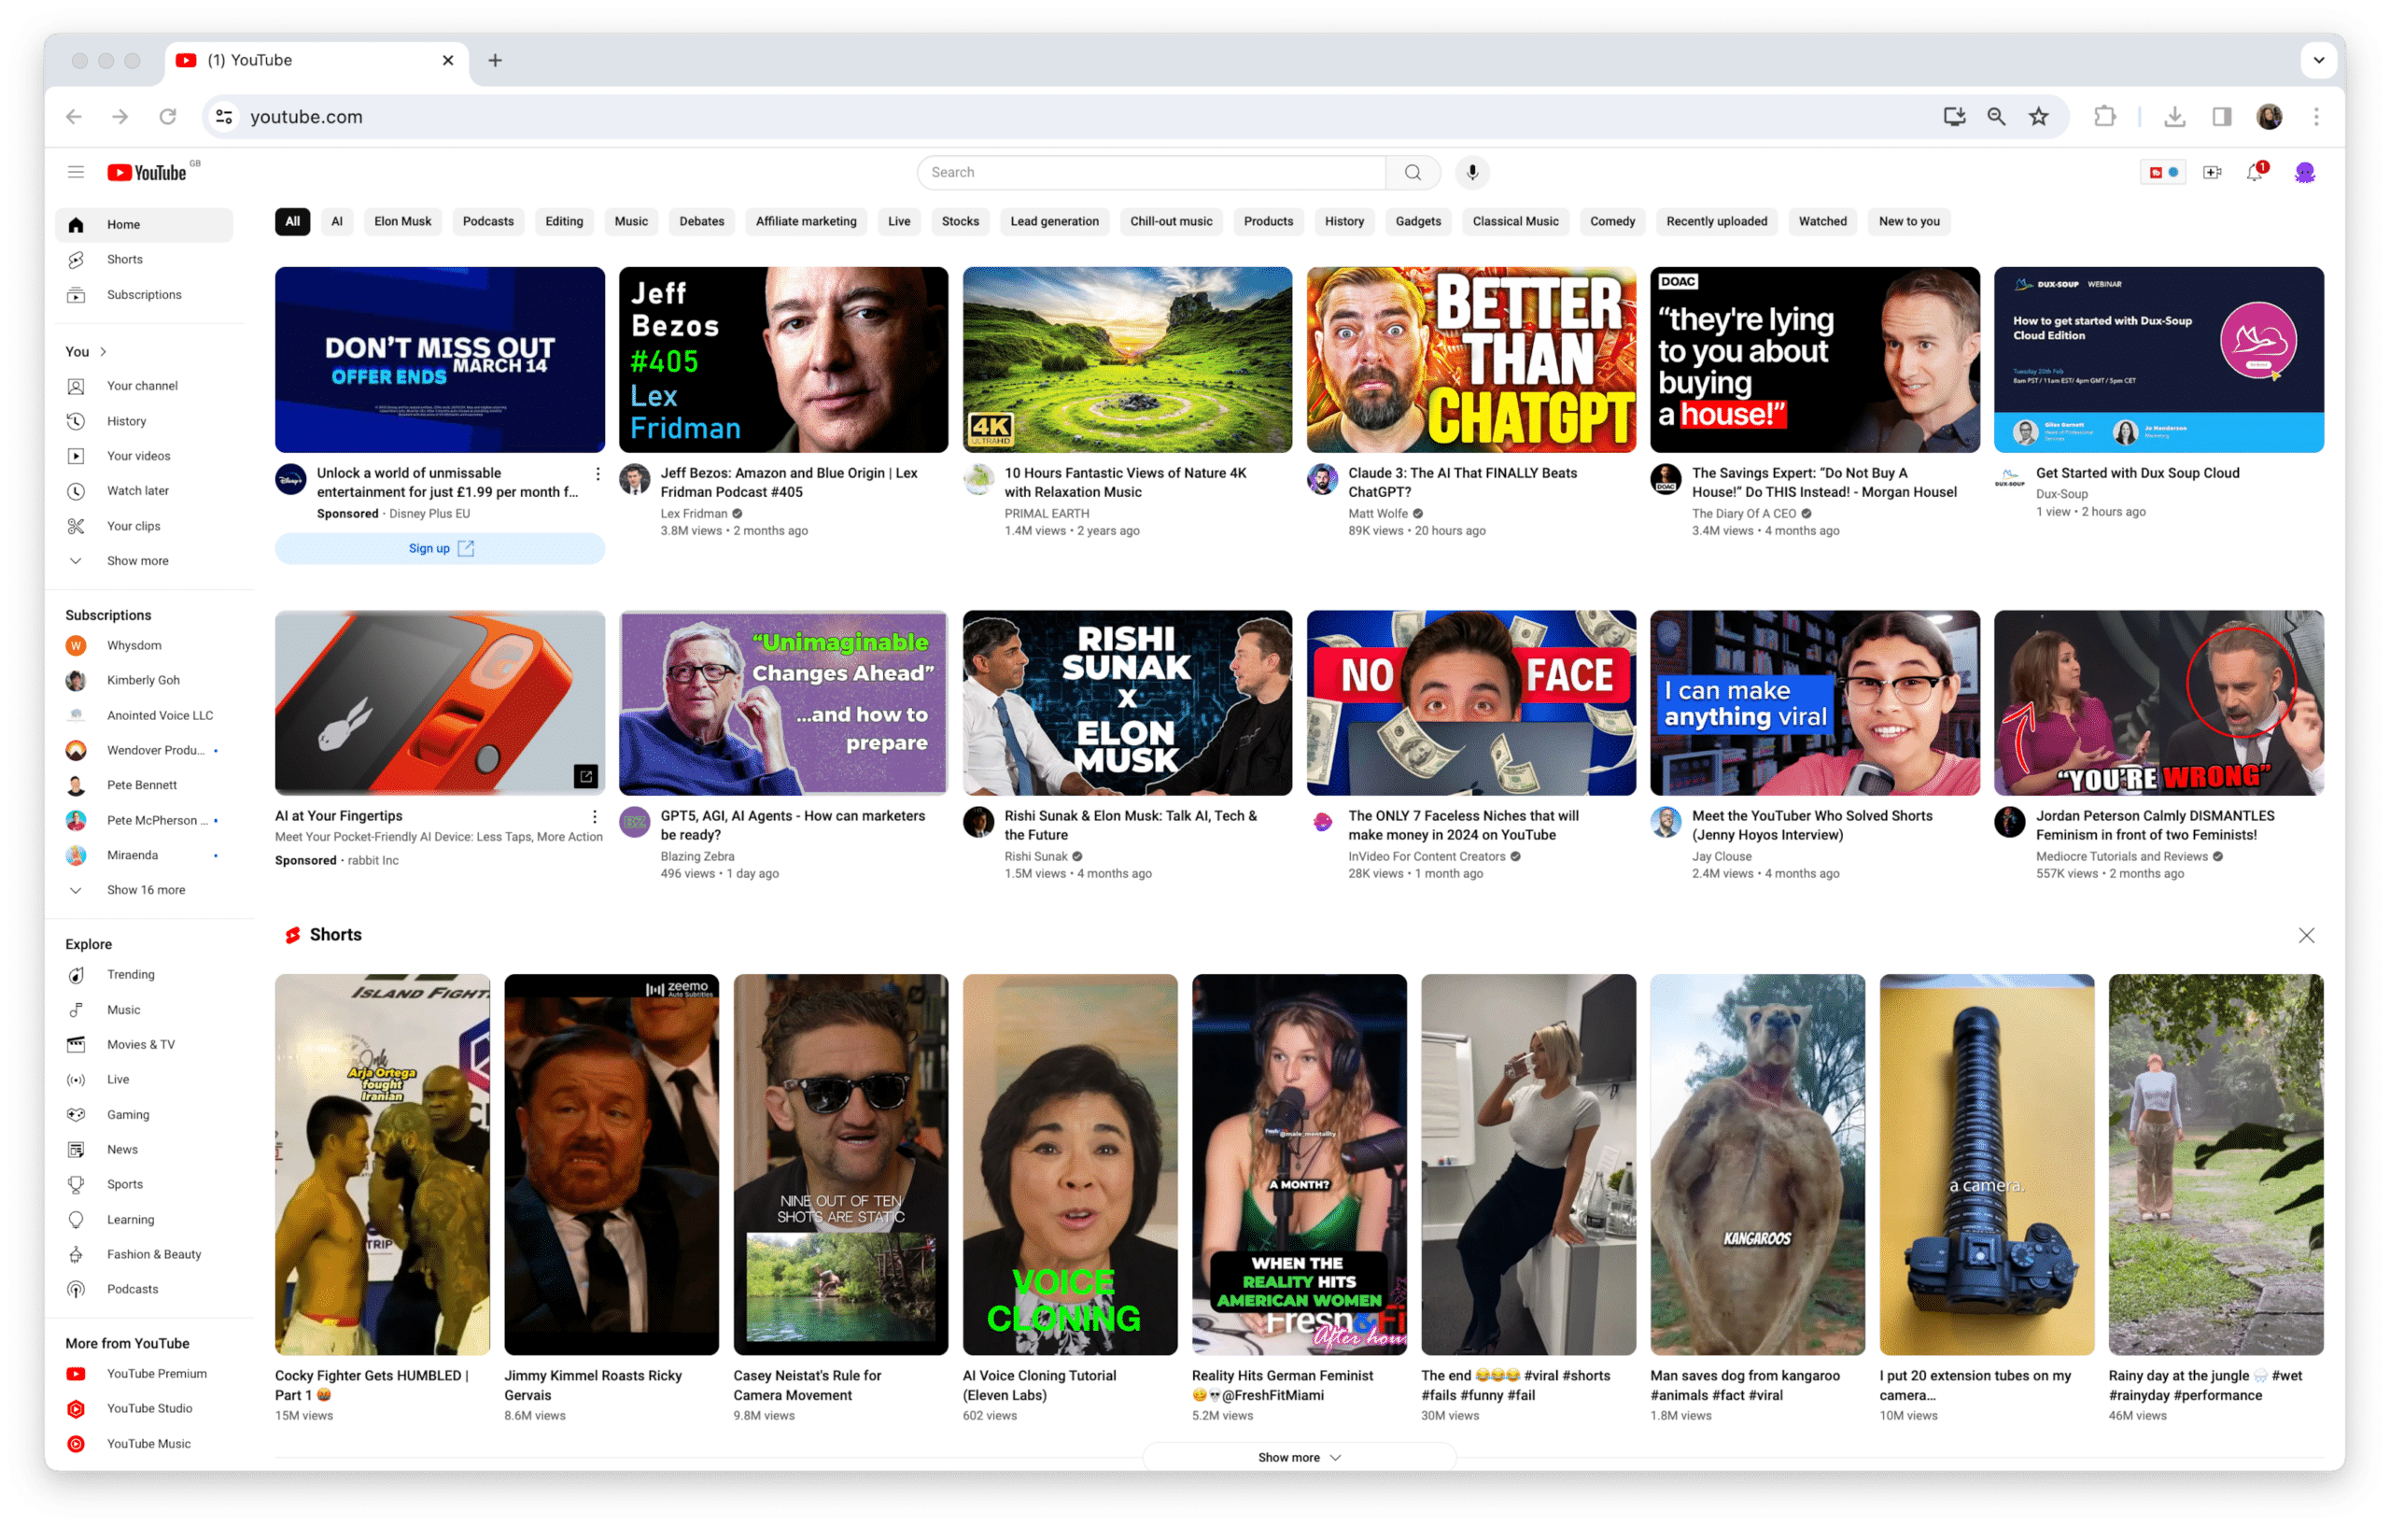This screenshot has height=1526, width=2390.
Task: Open Chrome three-dot menu
Action: pos(2316,116)
